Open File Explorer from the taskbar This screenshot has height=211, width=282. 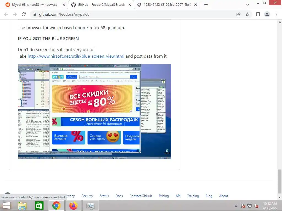pos(22,206)
